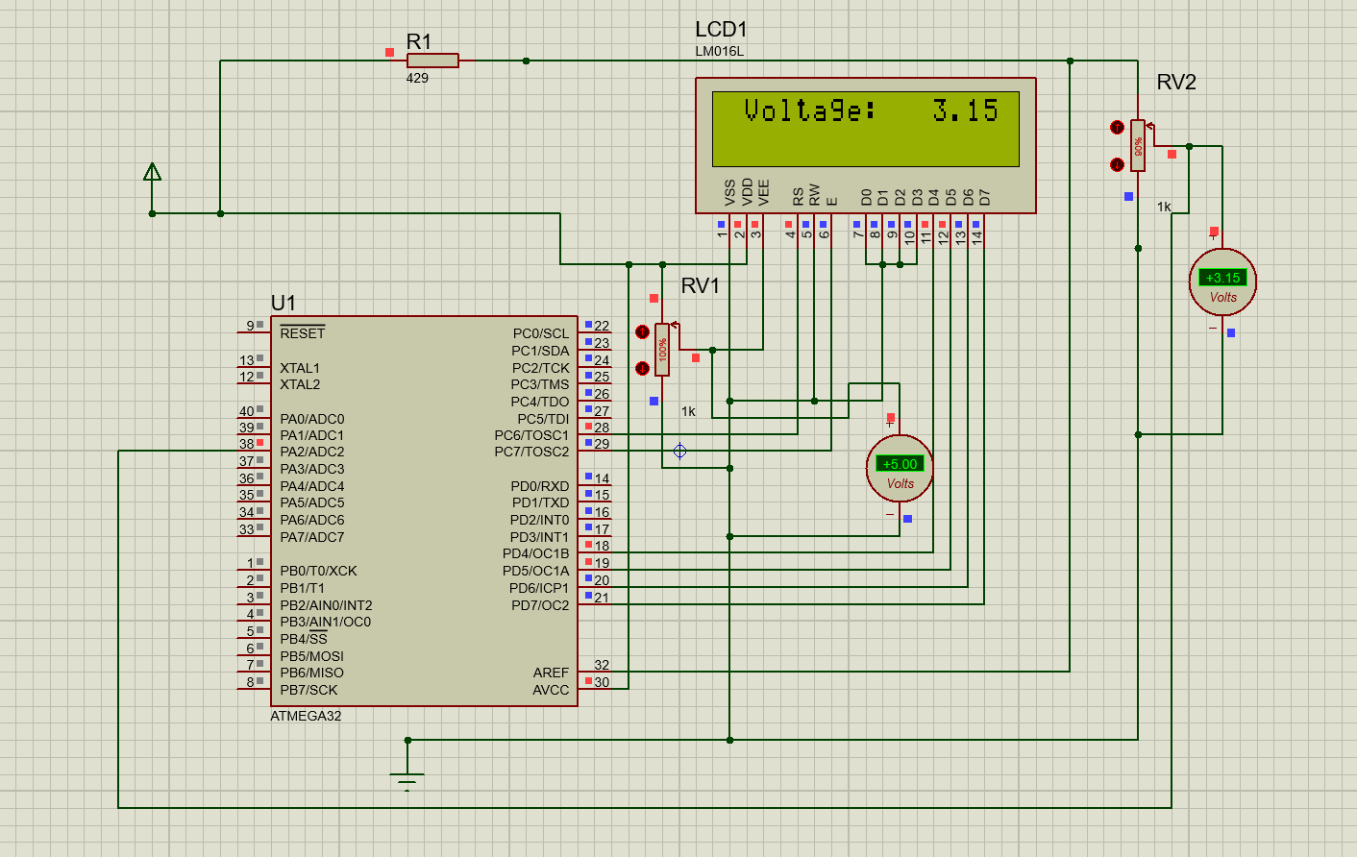Click the R1 reference label

[x=419, y=41]
